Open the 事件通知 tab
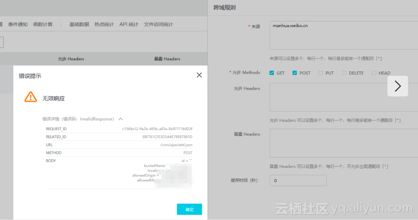 coord(18,25)
